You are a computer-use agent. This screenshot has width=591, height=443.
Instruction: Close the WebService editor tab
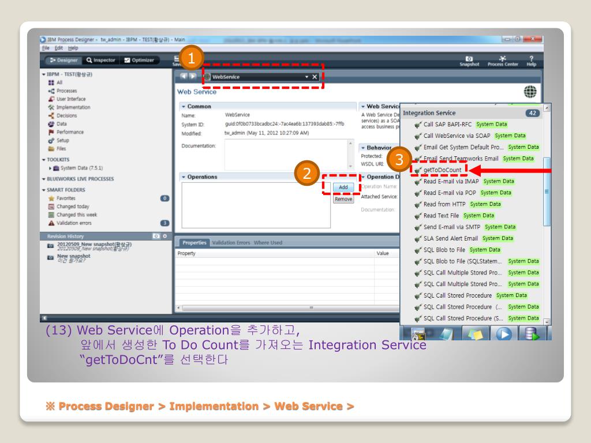click(x=315, y=77)
